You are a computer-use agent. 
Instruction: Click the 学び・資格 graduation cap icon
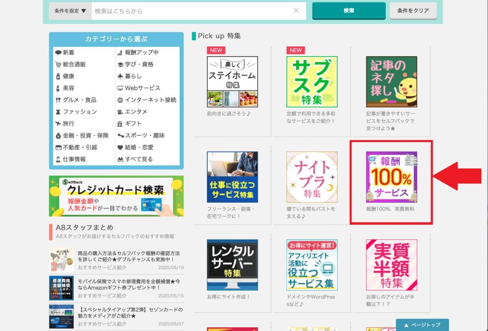[x=120, y=64]
